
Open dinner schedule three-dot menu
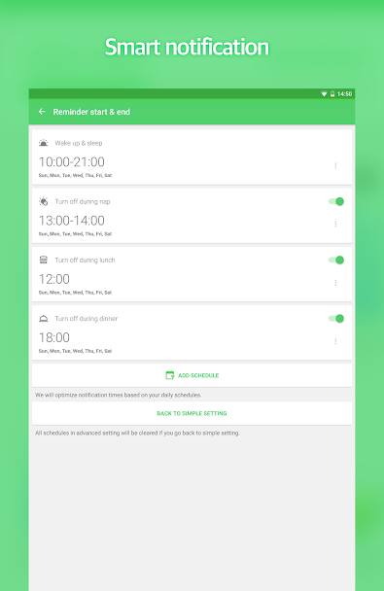coord(335,341)
